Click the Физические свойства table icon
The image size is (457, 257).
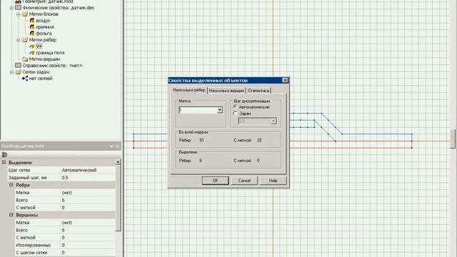(18, 8)
